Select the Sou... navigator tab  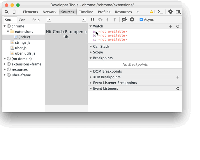(10, 20)
